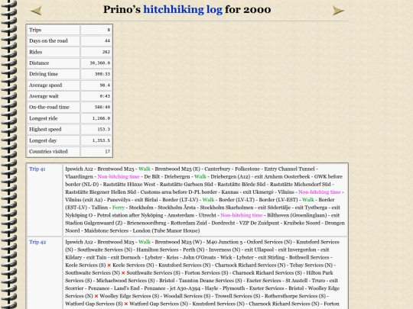Open the 'hitchhiking log' link in title

[183, 10]
